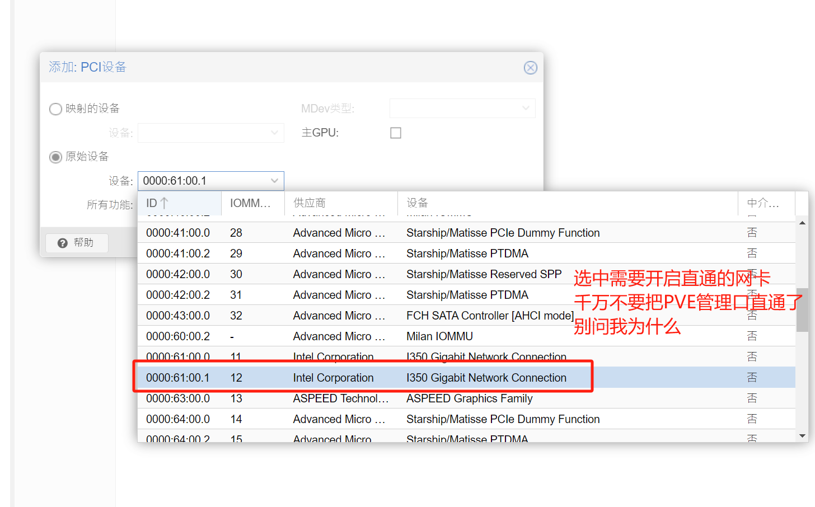Image resolution: width=815 pixels, height=507 pixels.
Task: Select the raw device radio button
Action: pyautogui.click(x=55, y=157)
